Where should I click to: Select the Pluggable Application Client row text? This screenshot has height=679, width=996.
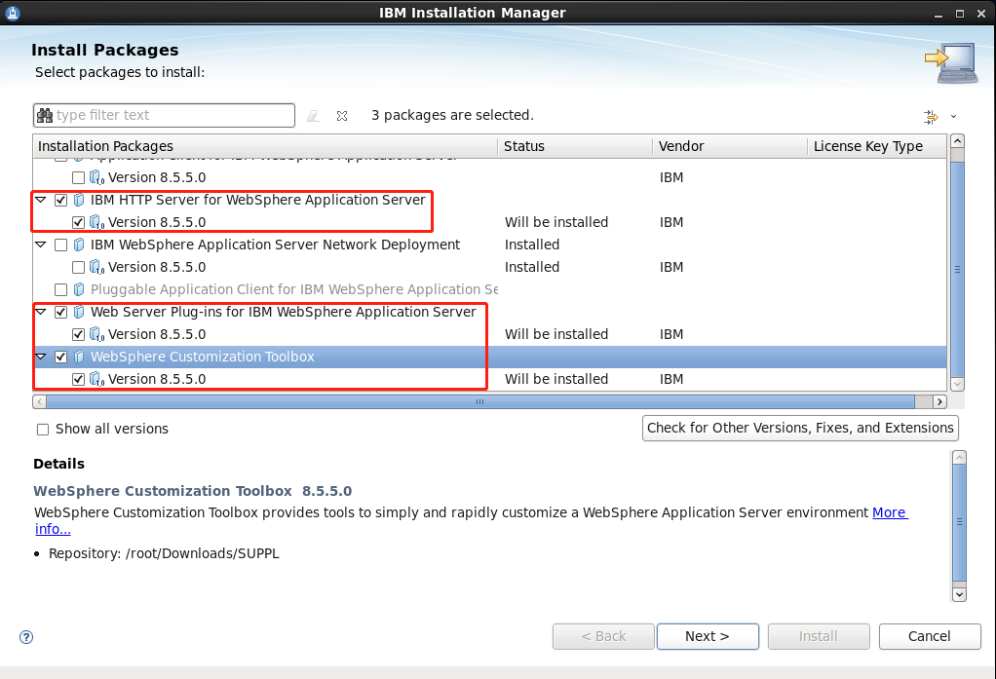294,289
